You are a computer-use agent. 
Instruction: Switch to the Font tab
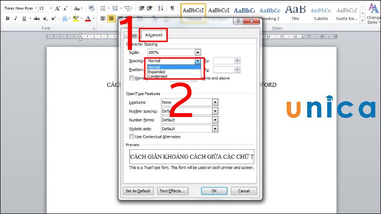point(132,35)
